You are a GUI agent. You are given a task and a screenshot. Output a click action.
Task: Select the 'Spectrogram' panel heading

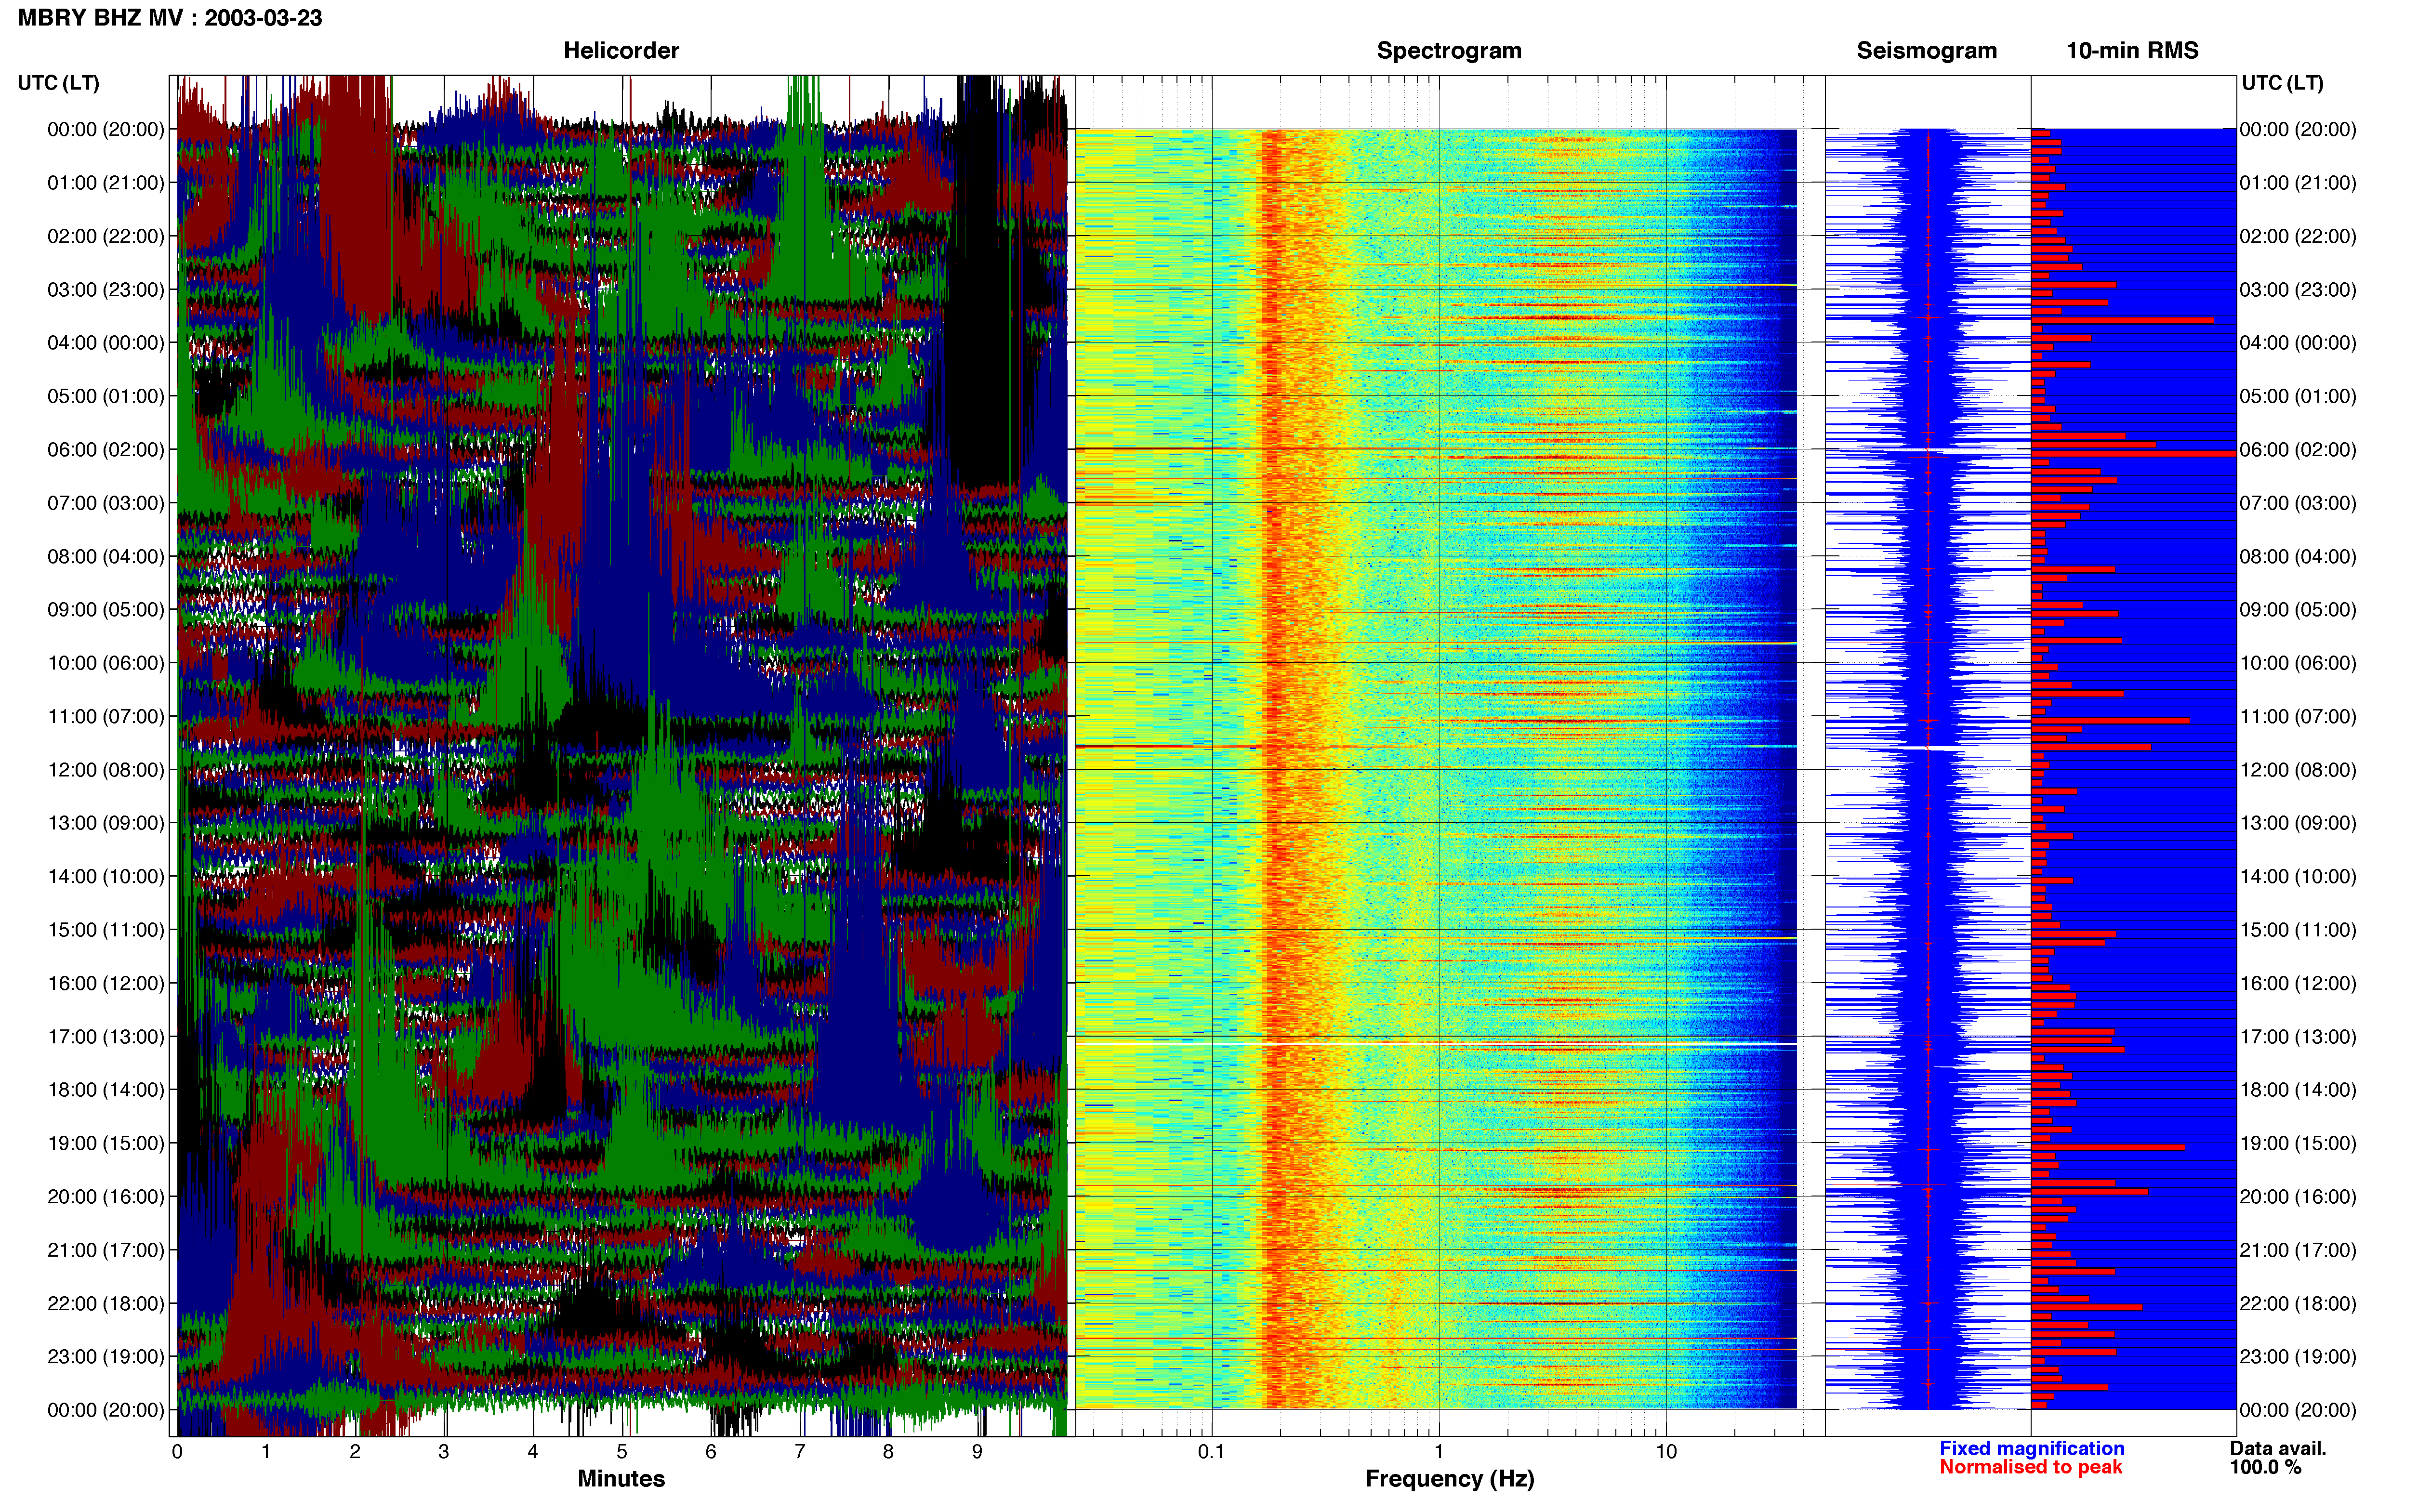[x=1449, y=51]
